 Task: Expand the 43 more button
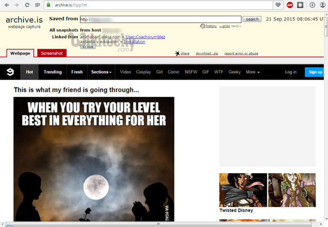point(88,47)
